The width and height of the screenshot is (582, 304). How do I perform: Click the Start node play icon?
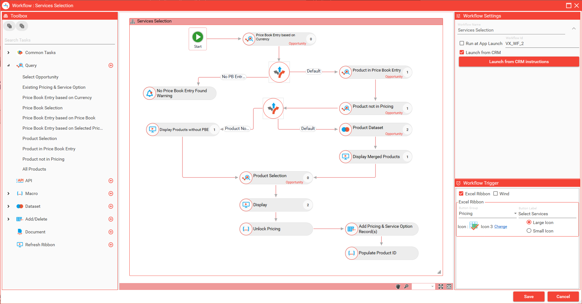click(197, 37)
